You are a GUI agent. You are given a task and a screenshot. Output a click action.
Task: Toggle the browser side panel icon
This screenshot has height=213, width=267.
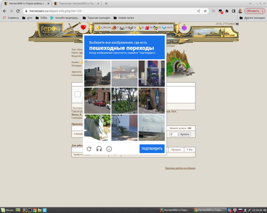[x=233, y=11]
